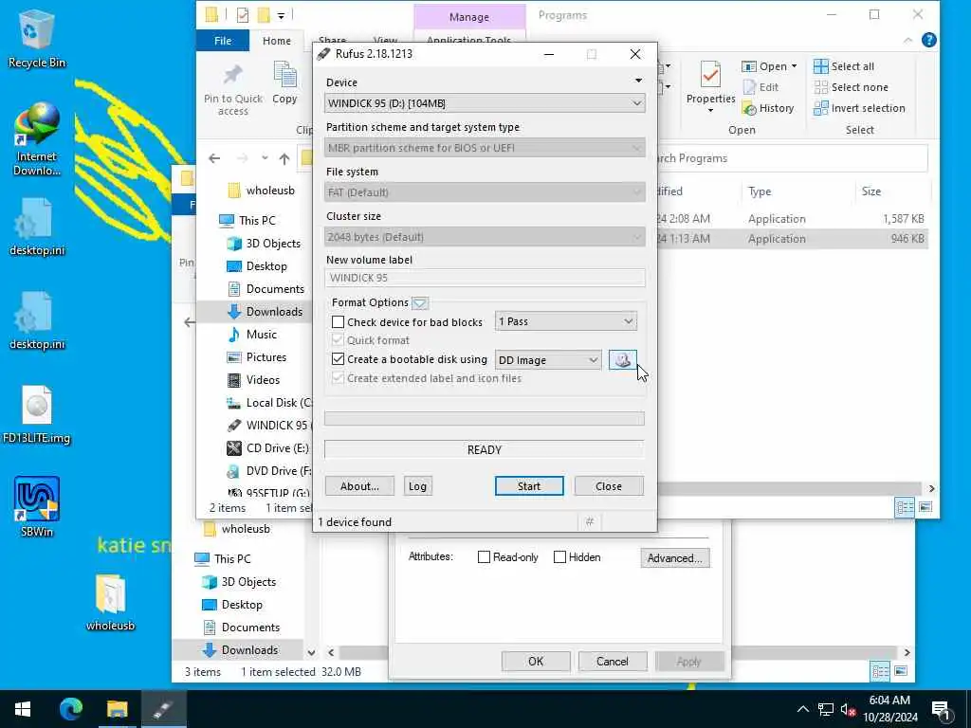
Task: Click Invert selection in Explorer ribbon
Action: 859,108
